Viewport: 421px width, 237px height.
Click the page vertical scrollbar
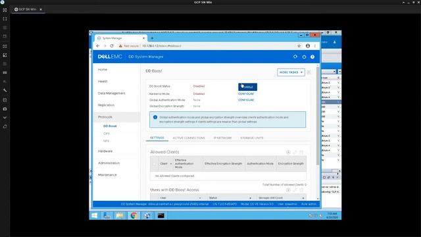[x=318, y=116]
